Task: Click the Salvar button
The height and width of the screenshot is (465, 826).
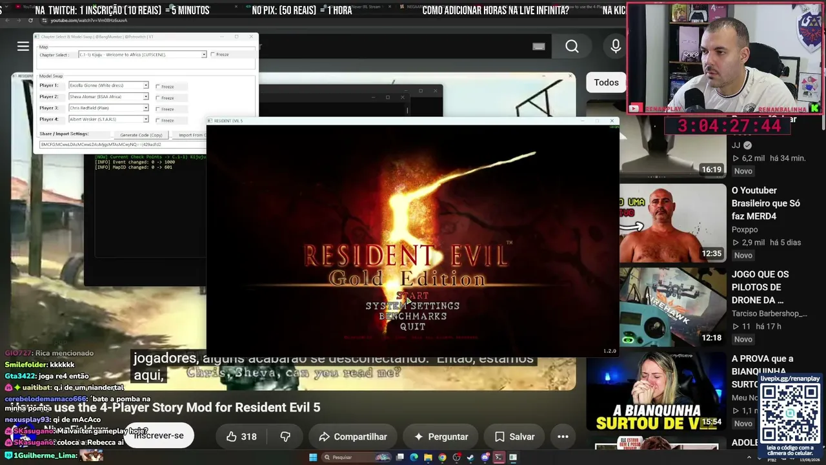Action: pyautogui.click(x=514, y=437)
